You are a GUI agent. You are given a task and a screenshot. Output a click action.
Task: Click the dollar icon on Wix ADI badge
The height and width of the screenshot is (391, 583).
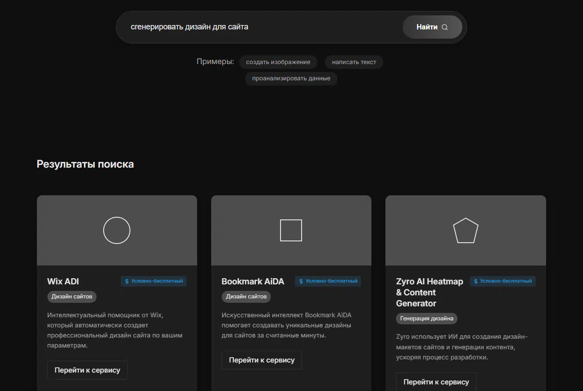coord(127,281)
